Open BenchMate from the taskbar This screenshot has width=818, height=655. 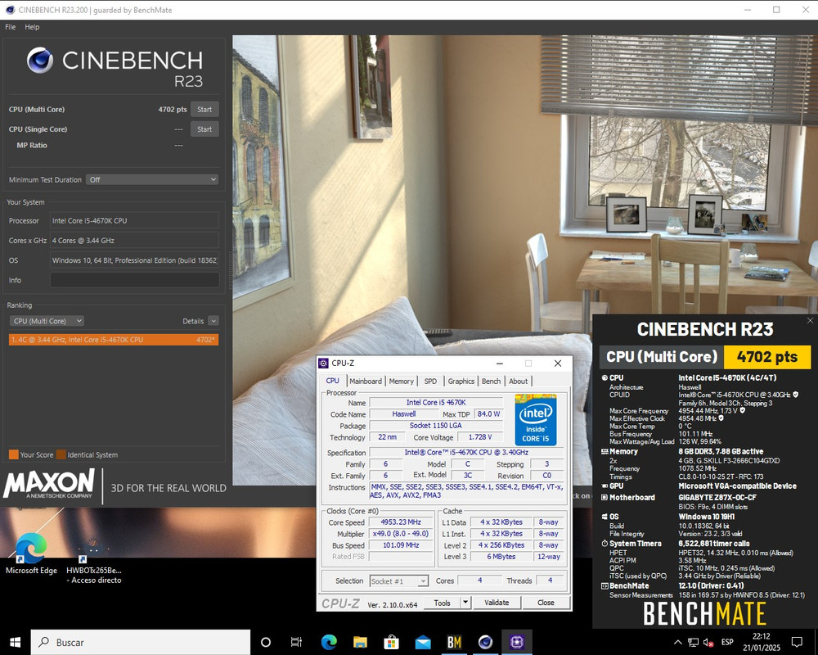454,642
